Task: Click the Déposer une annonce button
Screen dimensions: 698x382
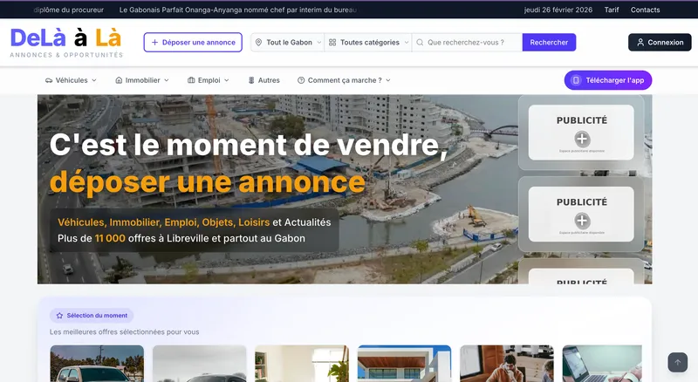Action: click(x=193, y=42)
